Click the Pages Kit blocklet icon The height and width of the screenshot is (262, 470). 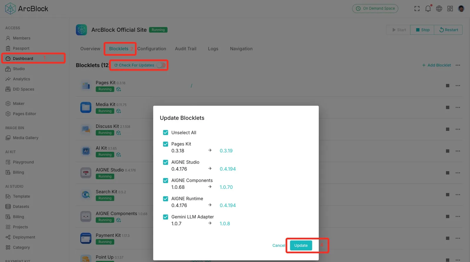click(x=86, y=86)
